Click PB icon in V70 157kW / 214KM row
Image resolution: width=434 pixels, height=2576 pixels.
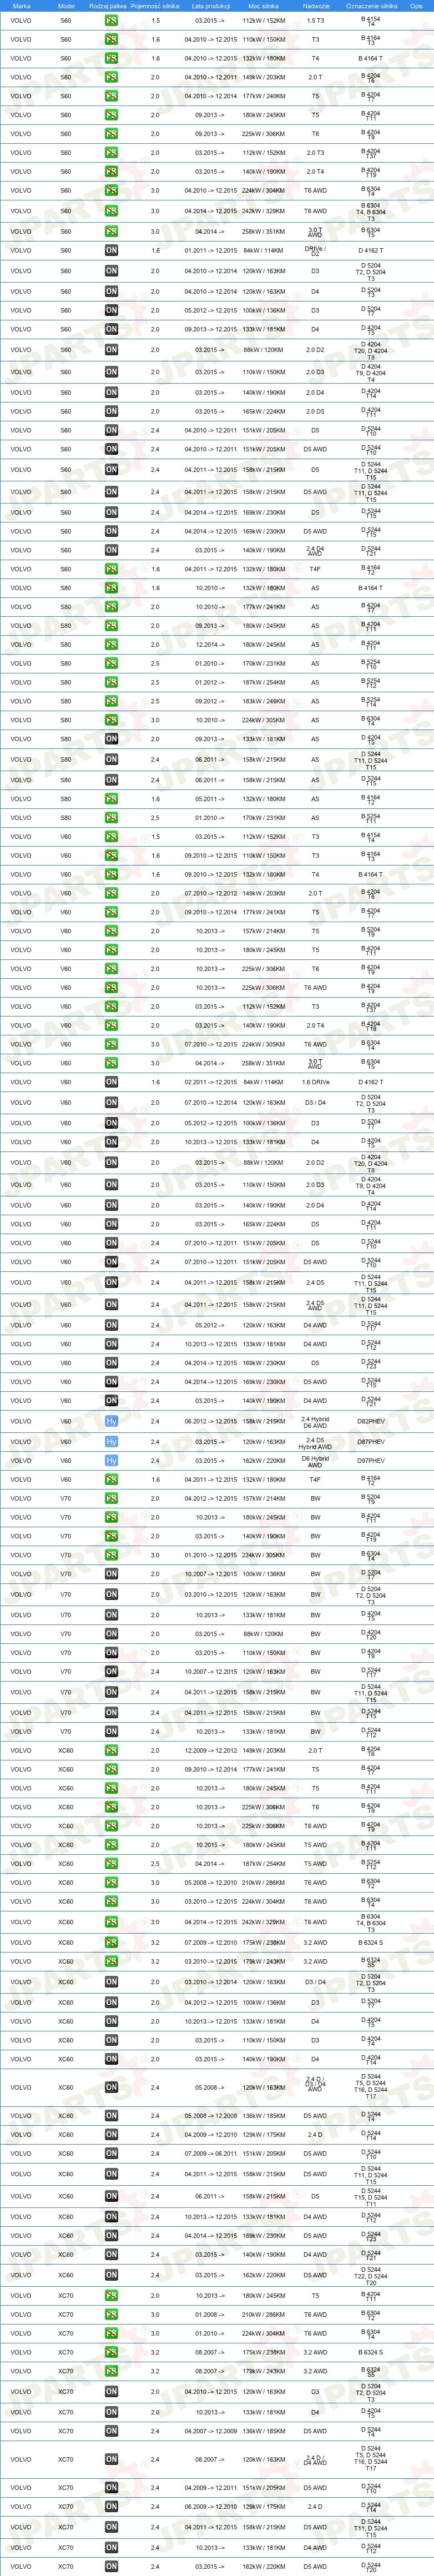coord(111,1499)
